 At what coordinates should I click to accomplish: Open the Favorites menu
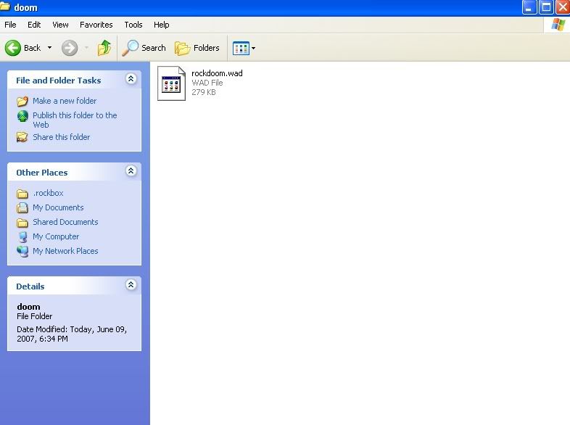coord(96,25)
